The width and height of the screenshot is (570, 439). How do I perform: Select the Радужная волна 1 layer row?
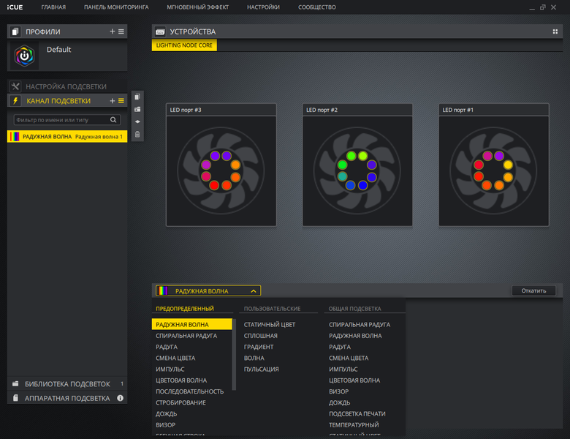tap(67, 137)
